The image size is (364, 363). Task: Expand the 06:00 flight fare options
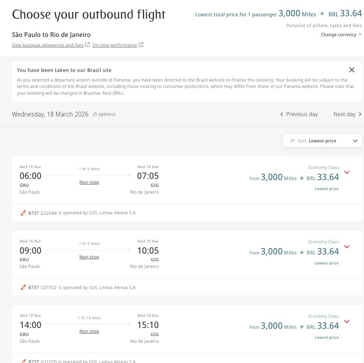click(346, 173)
